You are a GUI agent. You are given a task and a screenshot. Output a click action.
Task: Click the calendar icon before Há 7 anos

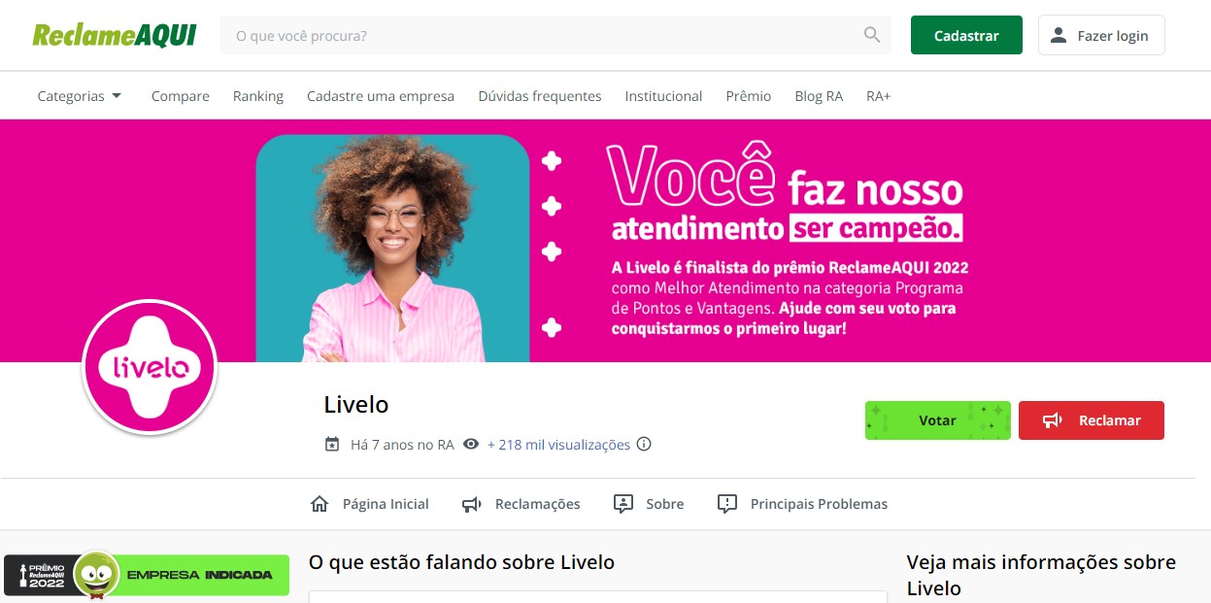click(332, 445)
